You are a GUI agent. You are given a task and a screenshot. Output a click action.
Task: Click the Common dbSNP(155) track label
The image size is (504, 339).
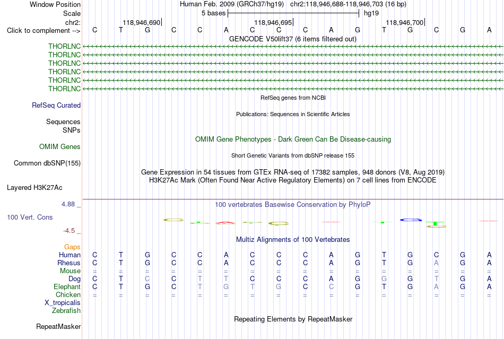[x=47, y=163]
